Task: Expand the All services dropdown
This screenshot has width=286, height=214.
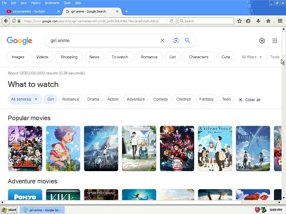Action: pyautogui.click(x=25, y=99)
